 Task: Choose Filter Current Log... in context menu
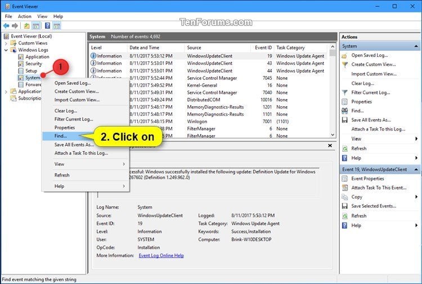pyautogui.click(x=86, y=119)
